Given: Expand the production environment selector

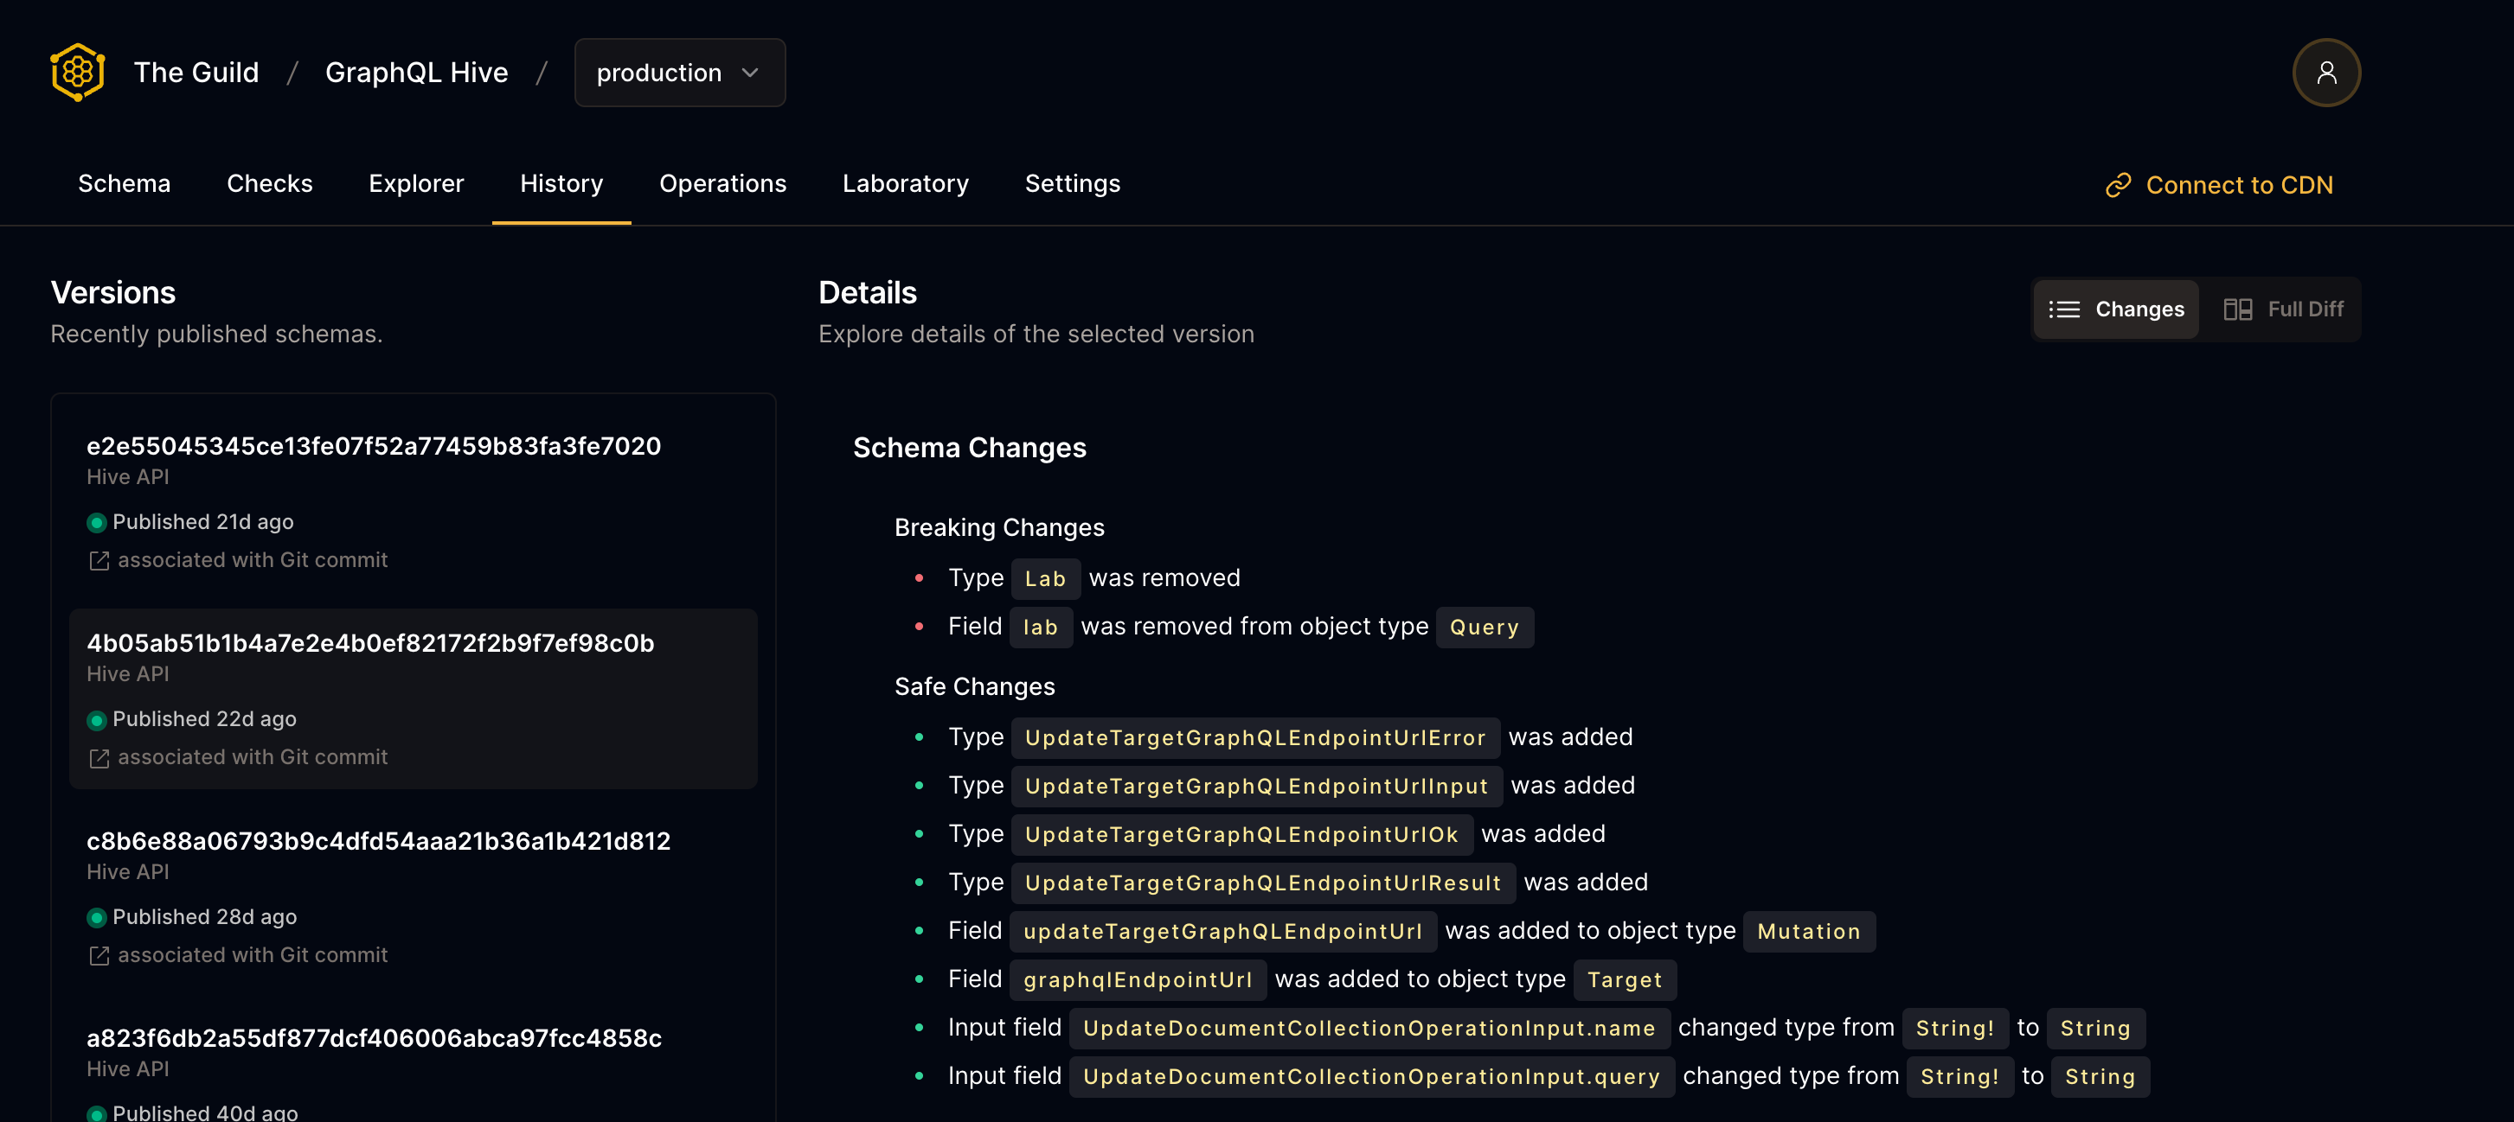Looking at the screenshot, I should pos(678,72).
